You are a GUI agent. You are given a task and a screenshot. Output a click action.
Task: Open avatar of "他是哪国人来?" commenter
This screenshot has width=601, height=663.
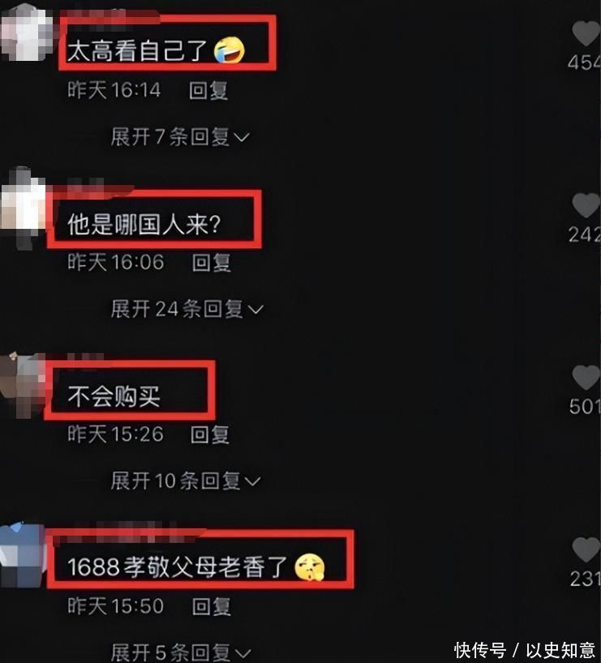(x=24, y=207)
